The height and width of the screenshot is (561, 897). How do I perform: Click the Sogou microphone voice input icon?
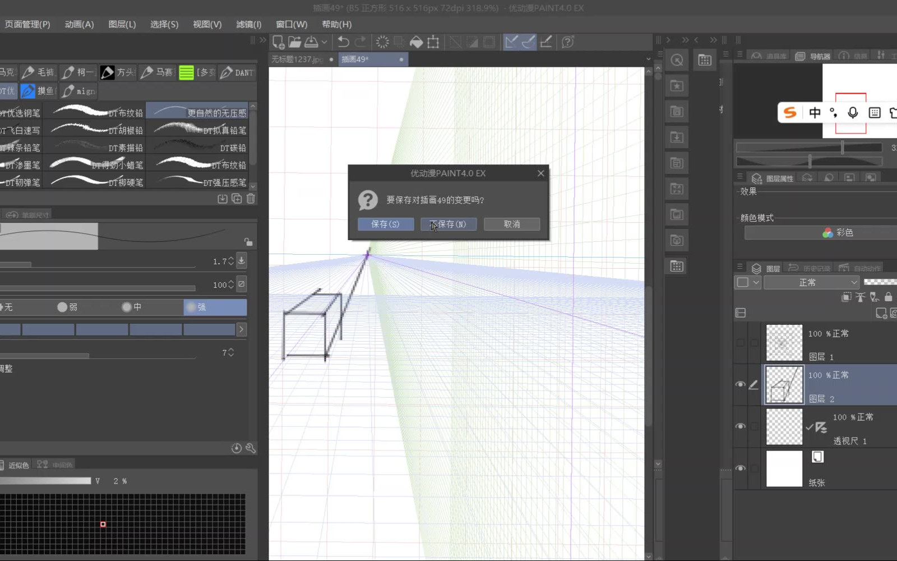(853, 113)
